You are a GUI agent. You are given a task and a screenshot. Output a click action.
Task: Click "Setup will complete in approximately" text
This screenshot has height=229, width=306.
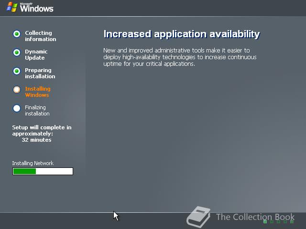coord(42,130)
